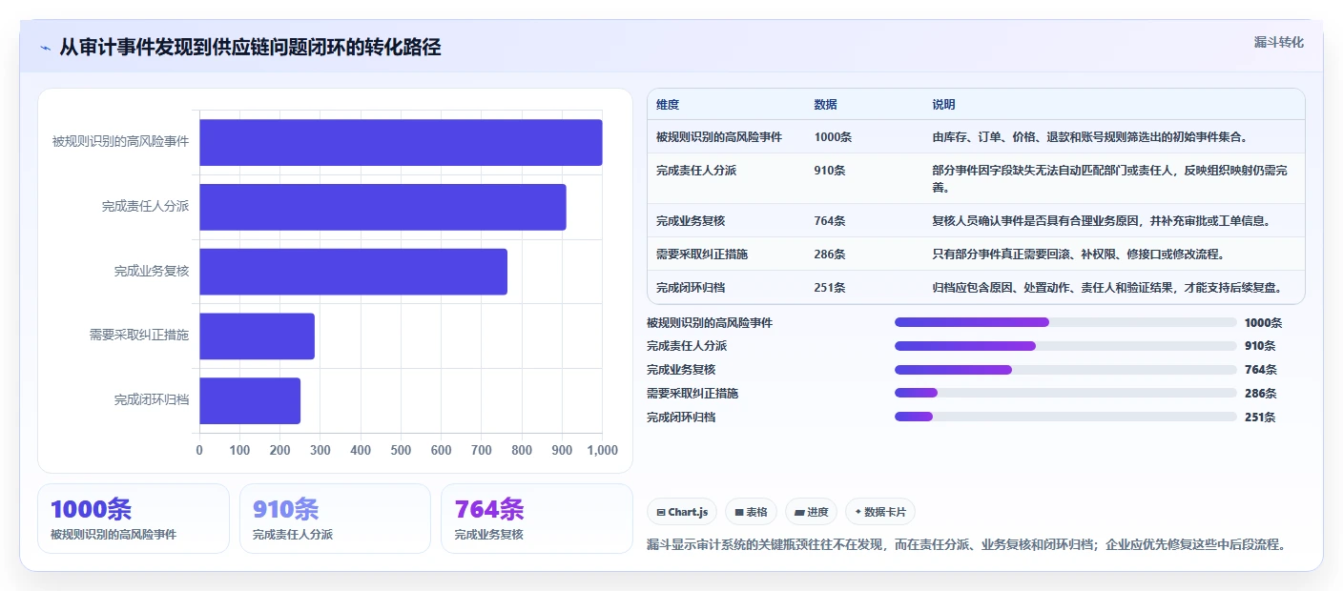Screen dimensions: 1343x591
Task: Click the chart axis label 完成闭环归档
Action: click(x=152, y=400)
